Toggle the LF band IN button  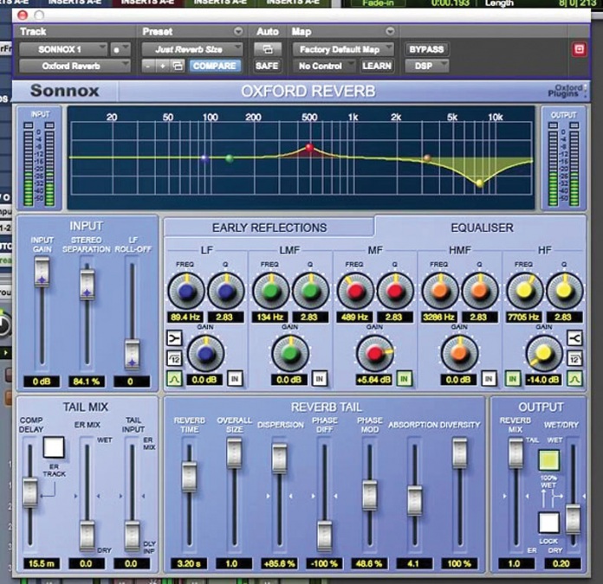point(235,379)
